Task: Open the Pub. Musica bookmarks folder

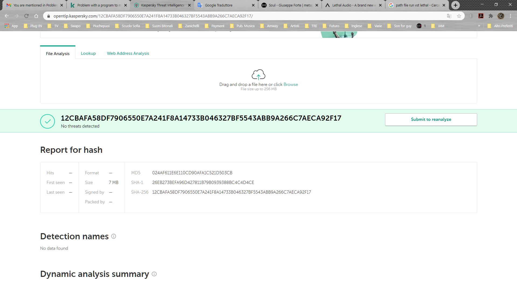Action: click(242, 26)
